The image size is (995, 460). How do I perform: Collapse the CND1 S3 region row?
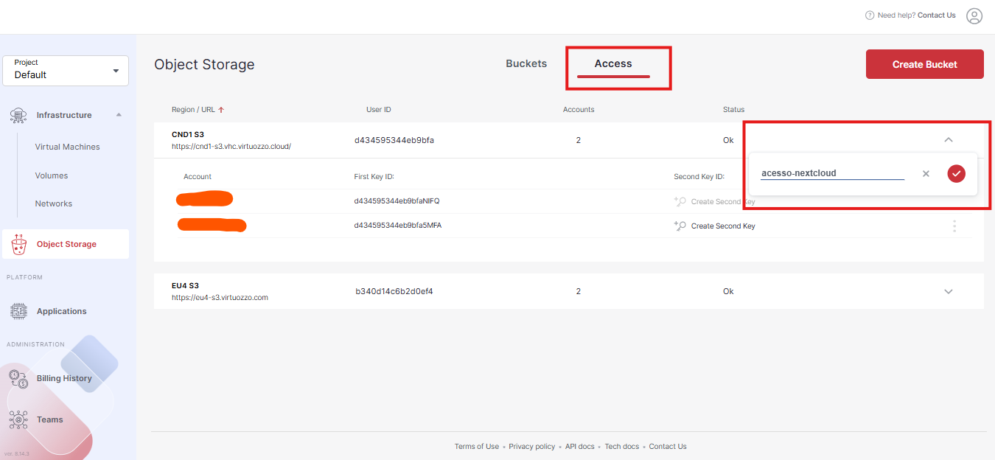coord(949,140)
